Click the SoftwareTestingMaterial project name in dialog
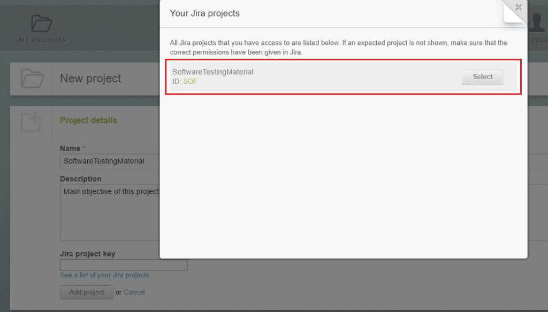 [x=212, y=72]
